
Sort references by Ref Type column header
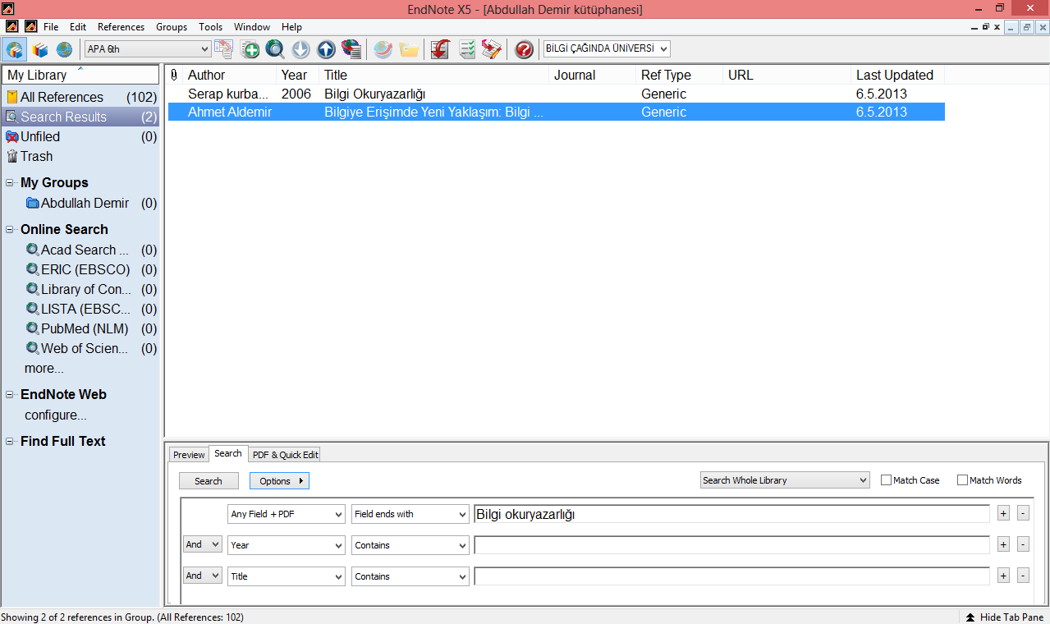pyautogui.click(x=680, y=75)
